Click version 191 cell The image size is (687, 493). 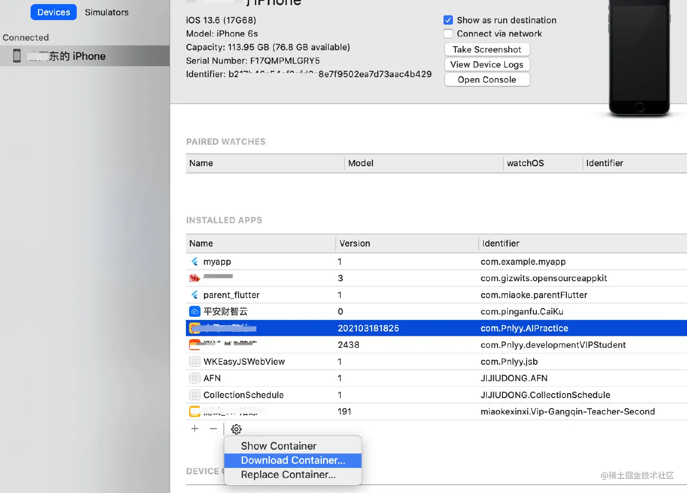344,411
